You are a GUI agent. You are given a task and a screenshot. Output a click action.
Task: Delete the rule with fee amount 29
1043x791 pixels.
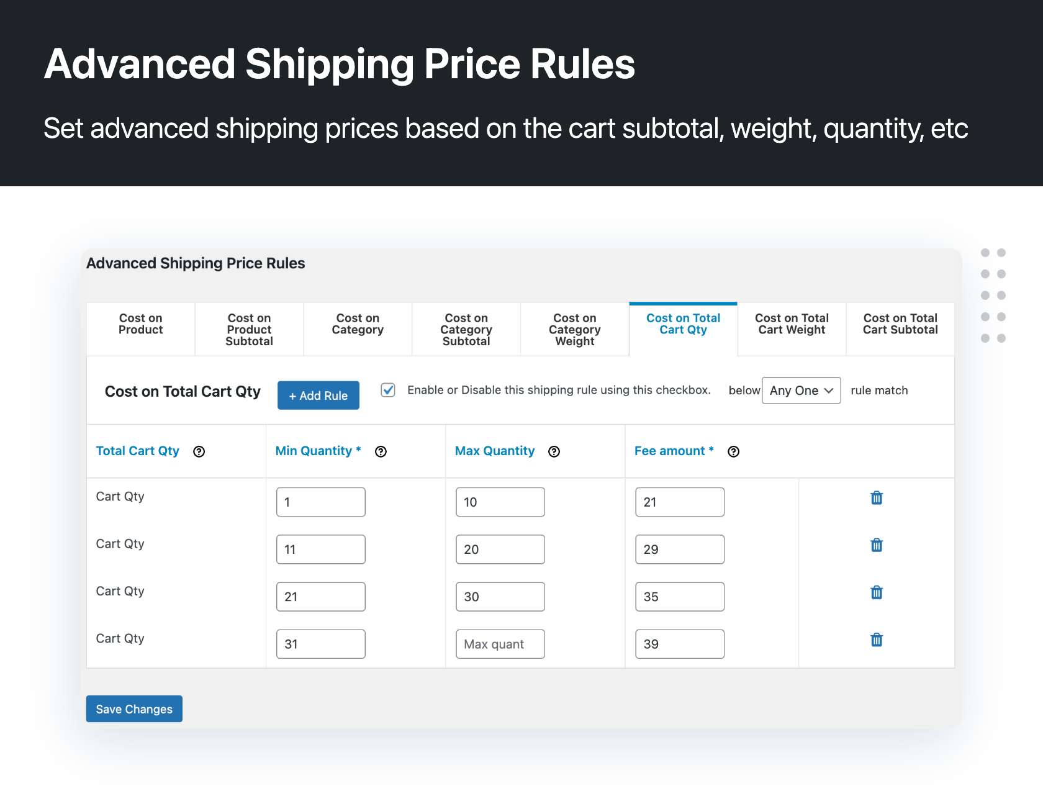pos(876,545)
